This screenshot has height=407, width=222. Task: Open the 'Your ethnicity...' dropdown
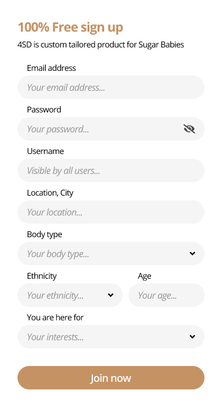70,295
